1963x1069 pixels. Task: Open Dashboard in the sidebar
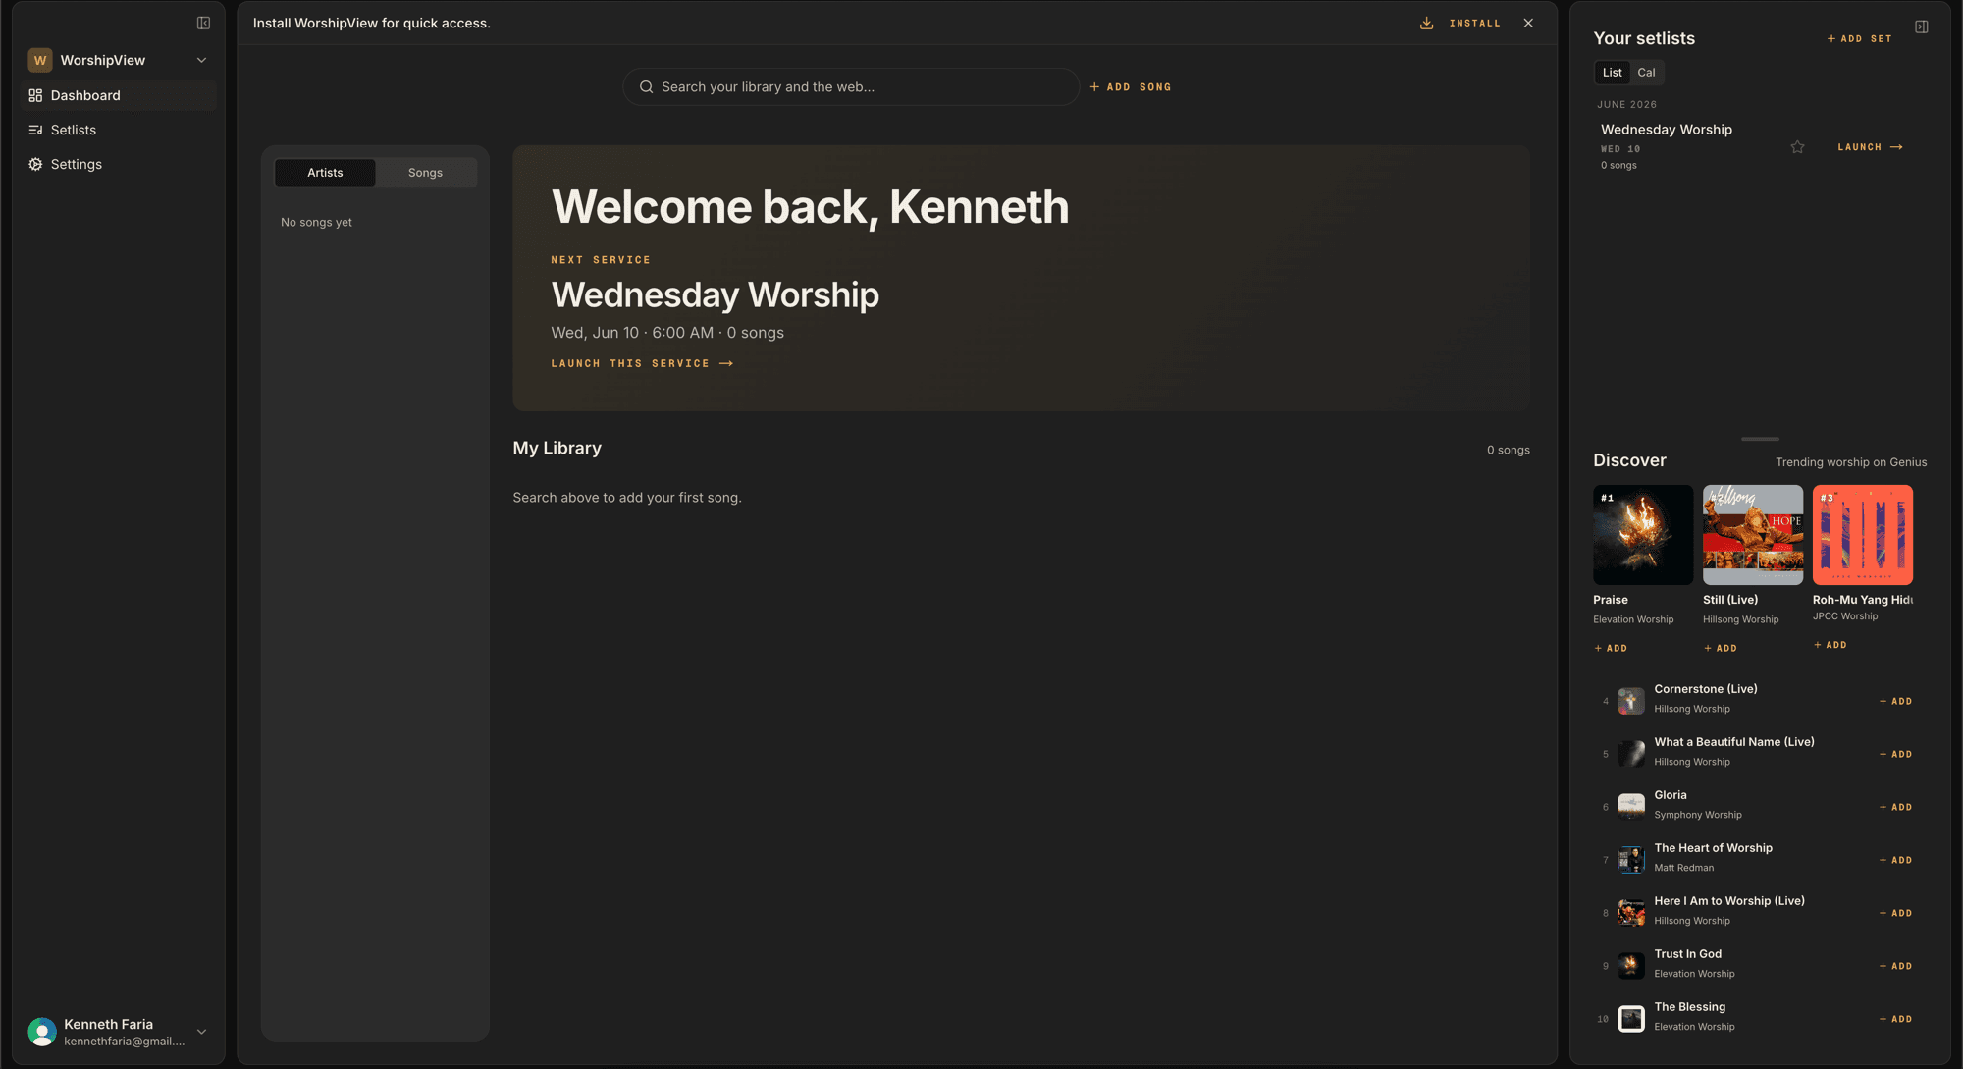click(118, 95)
